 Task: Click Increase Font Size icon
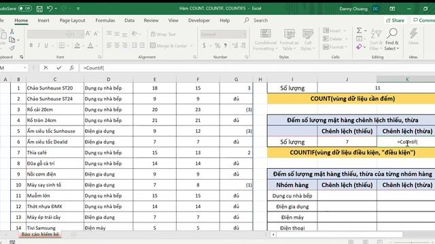click(88, 34)
